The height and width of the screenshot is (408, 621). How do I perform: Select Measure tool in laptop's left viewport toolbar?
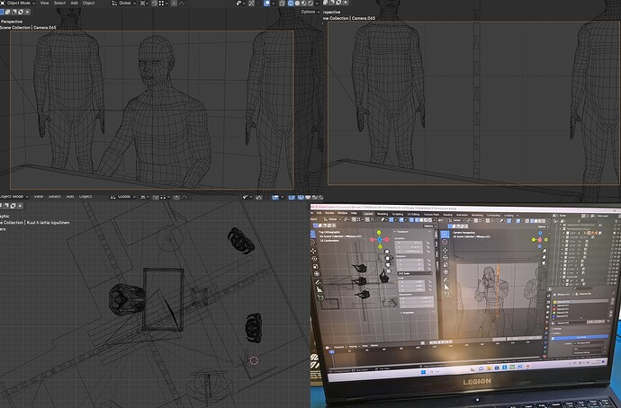[x=319, y=289]
